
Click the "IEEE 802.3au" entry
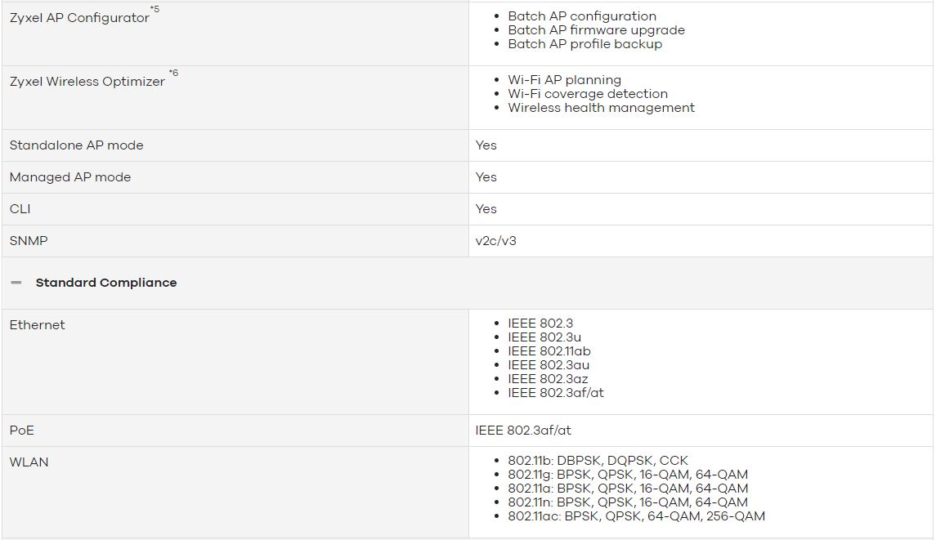pyautogui.click(x=549, y=365)
